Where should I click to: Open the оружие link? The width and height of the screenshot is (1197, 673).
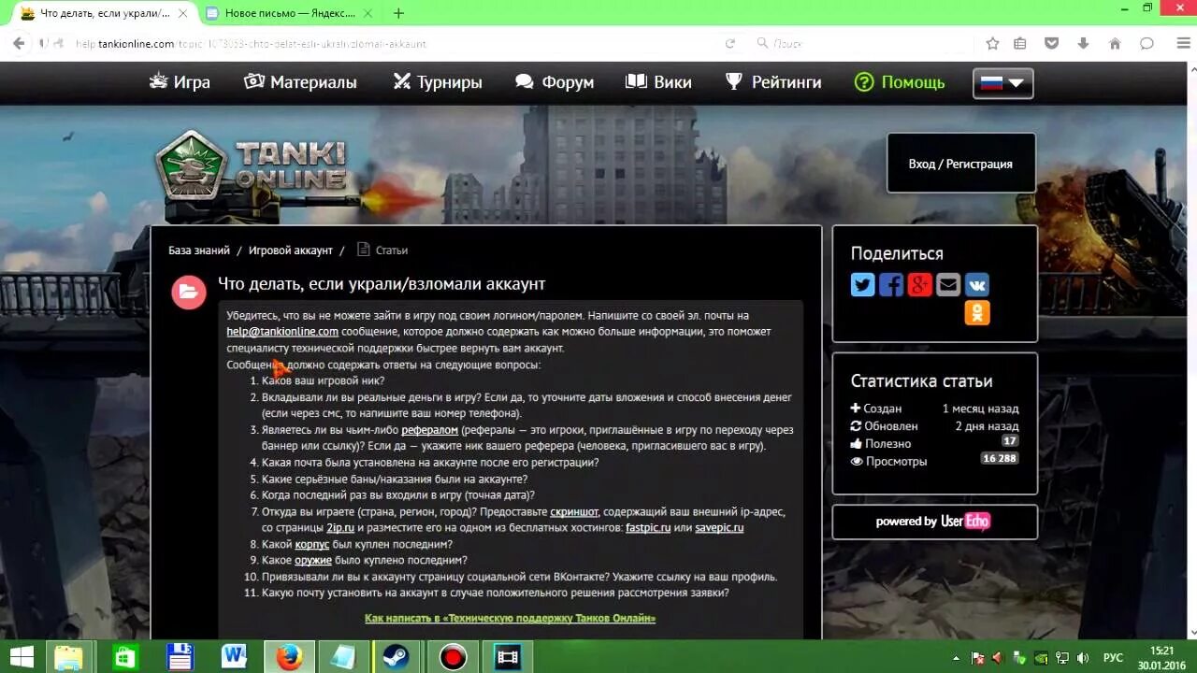[x=314, y=561]
